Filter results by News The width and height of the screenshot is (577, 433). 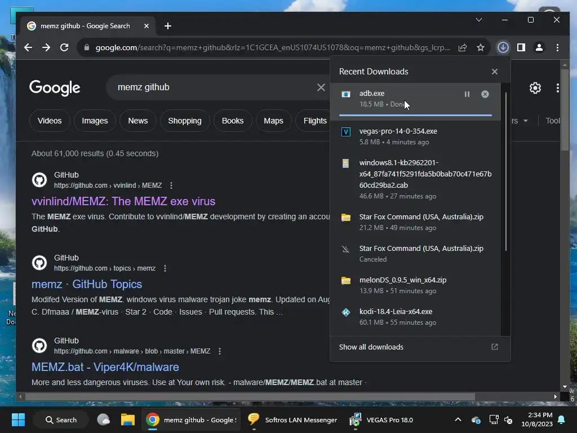click(x=138, y=121)
